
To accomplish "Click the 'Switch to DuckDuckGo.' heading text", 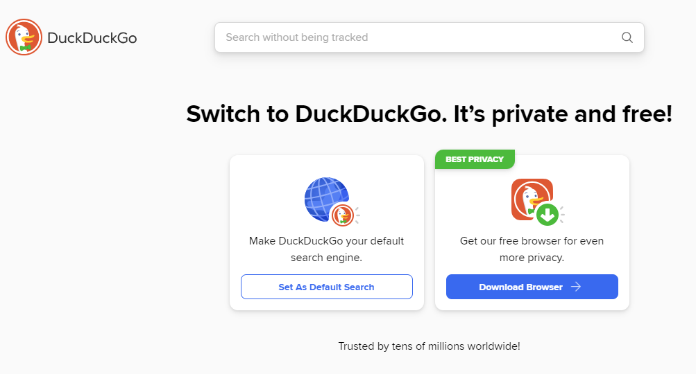I will pyautogui.click(x=316, y=114).
